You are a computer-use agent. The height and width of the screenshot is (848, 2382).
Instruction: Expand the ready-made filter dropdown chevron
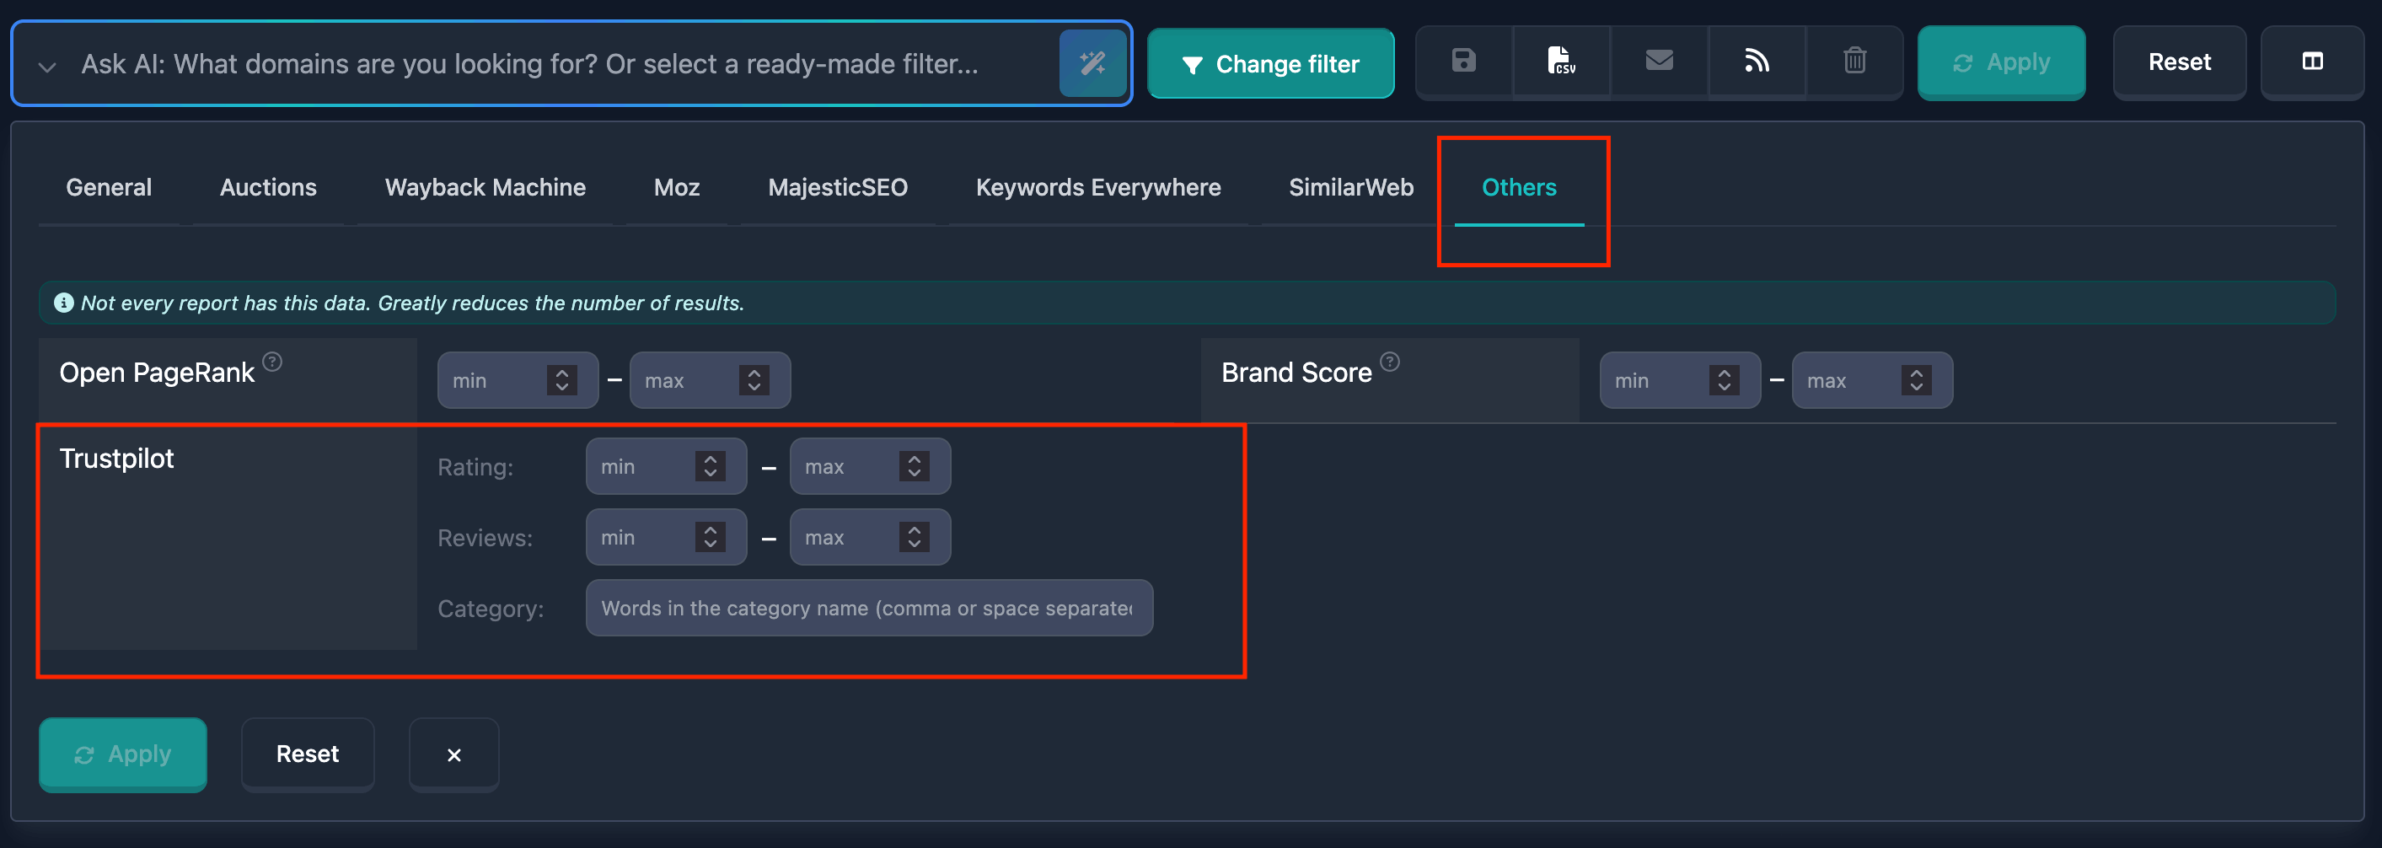tap(47, 66)
